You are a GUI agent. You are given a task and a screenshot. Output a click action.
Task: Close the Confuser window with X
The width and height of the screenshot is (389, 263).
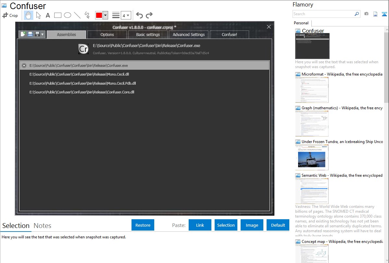[x=269, y=27]
